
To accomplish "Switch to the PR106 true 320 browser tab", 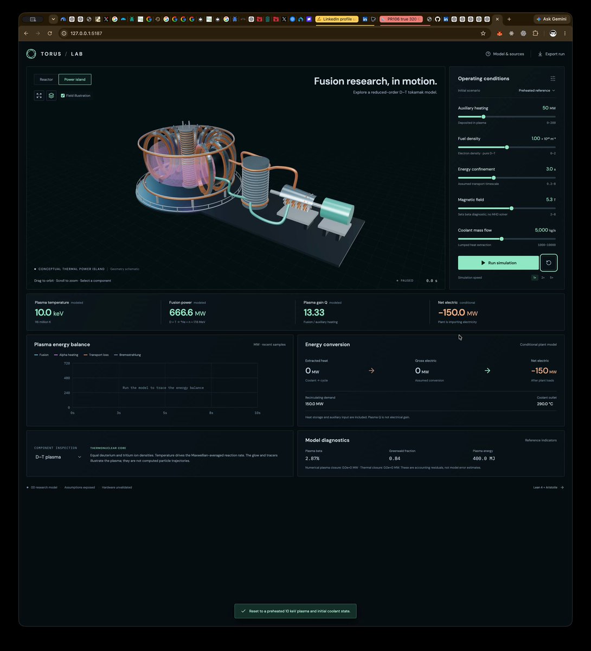I will pos(401,19).
